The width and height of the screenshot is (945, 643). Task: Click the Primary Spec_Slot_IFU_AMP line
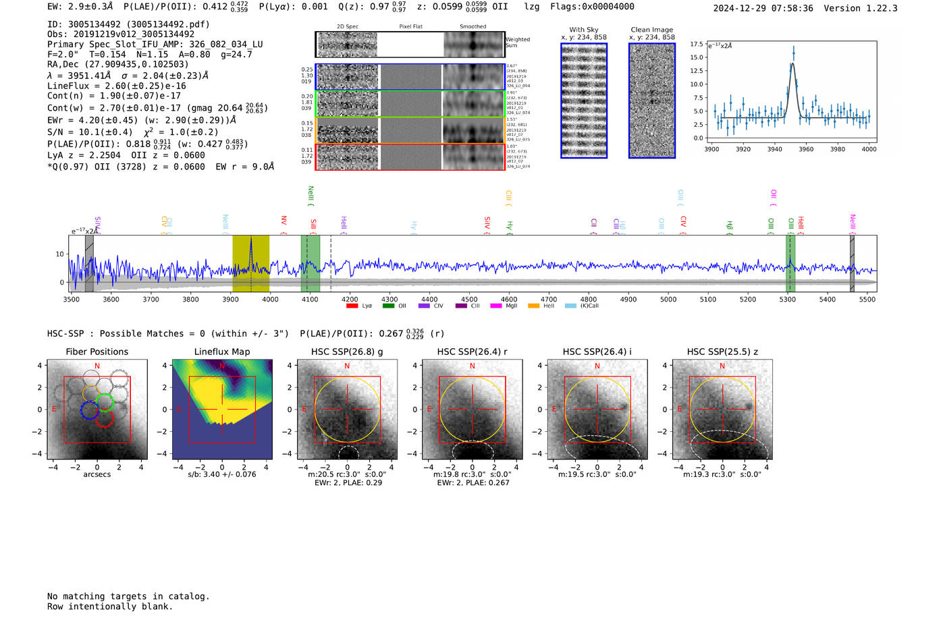[x=155, y=45]
